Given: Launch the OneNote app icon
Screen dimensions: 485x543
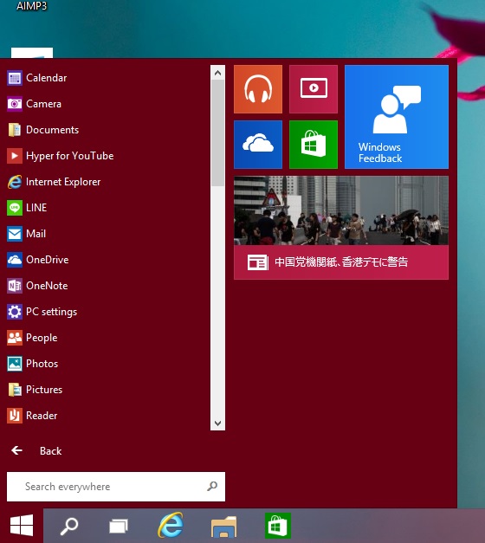Looking at the screenshot, I should 15,286.
